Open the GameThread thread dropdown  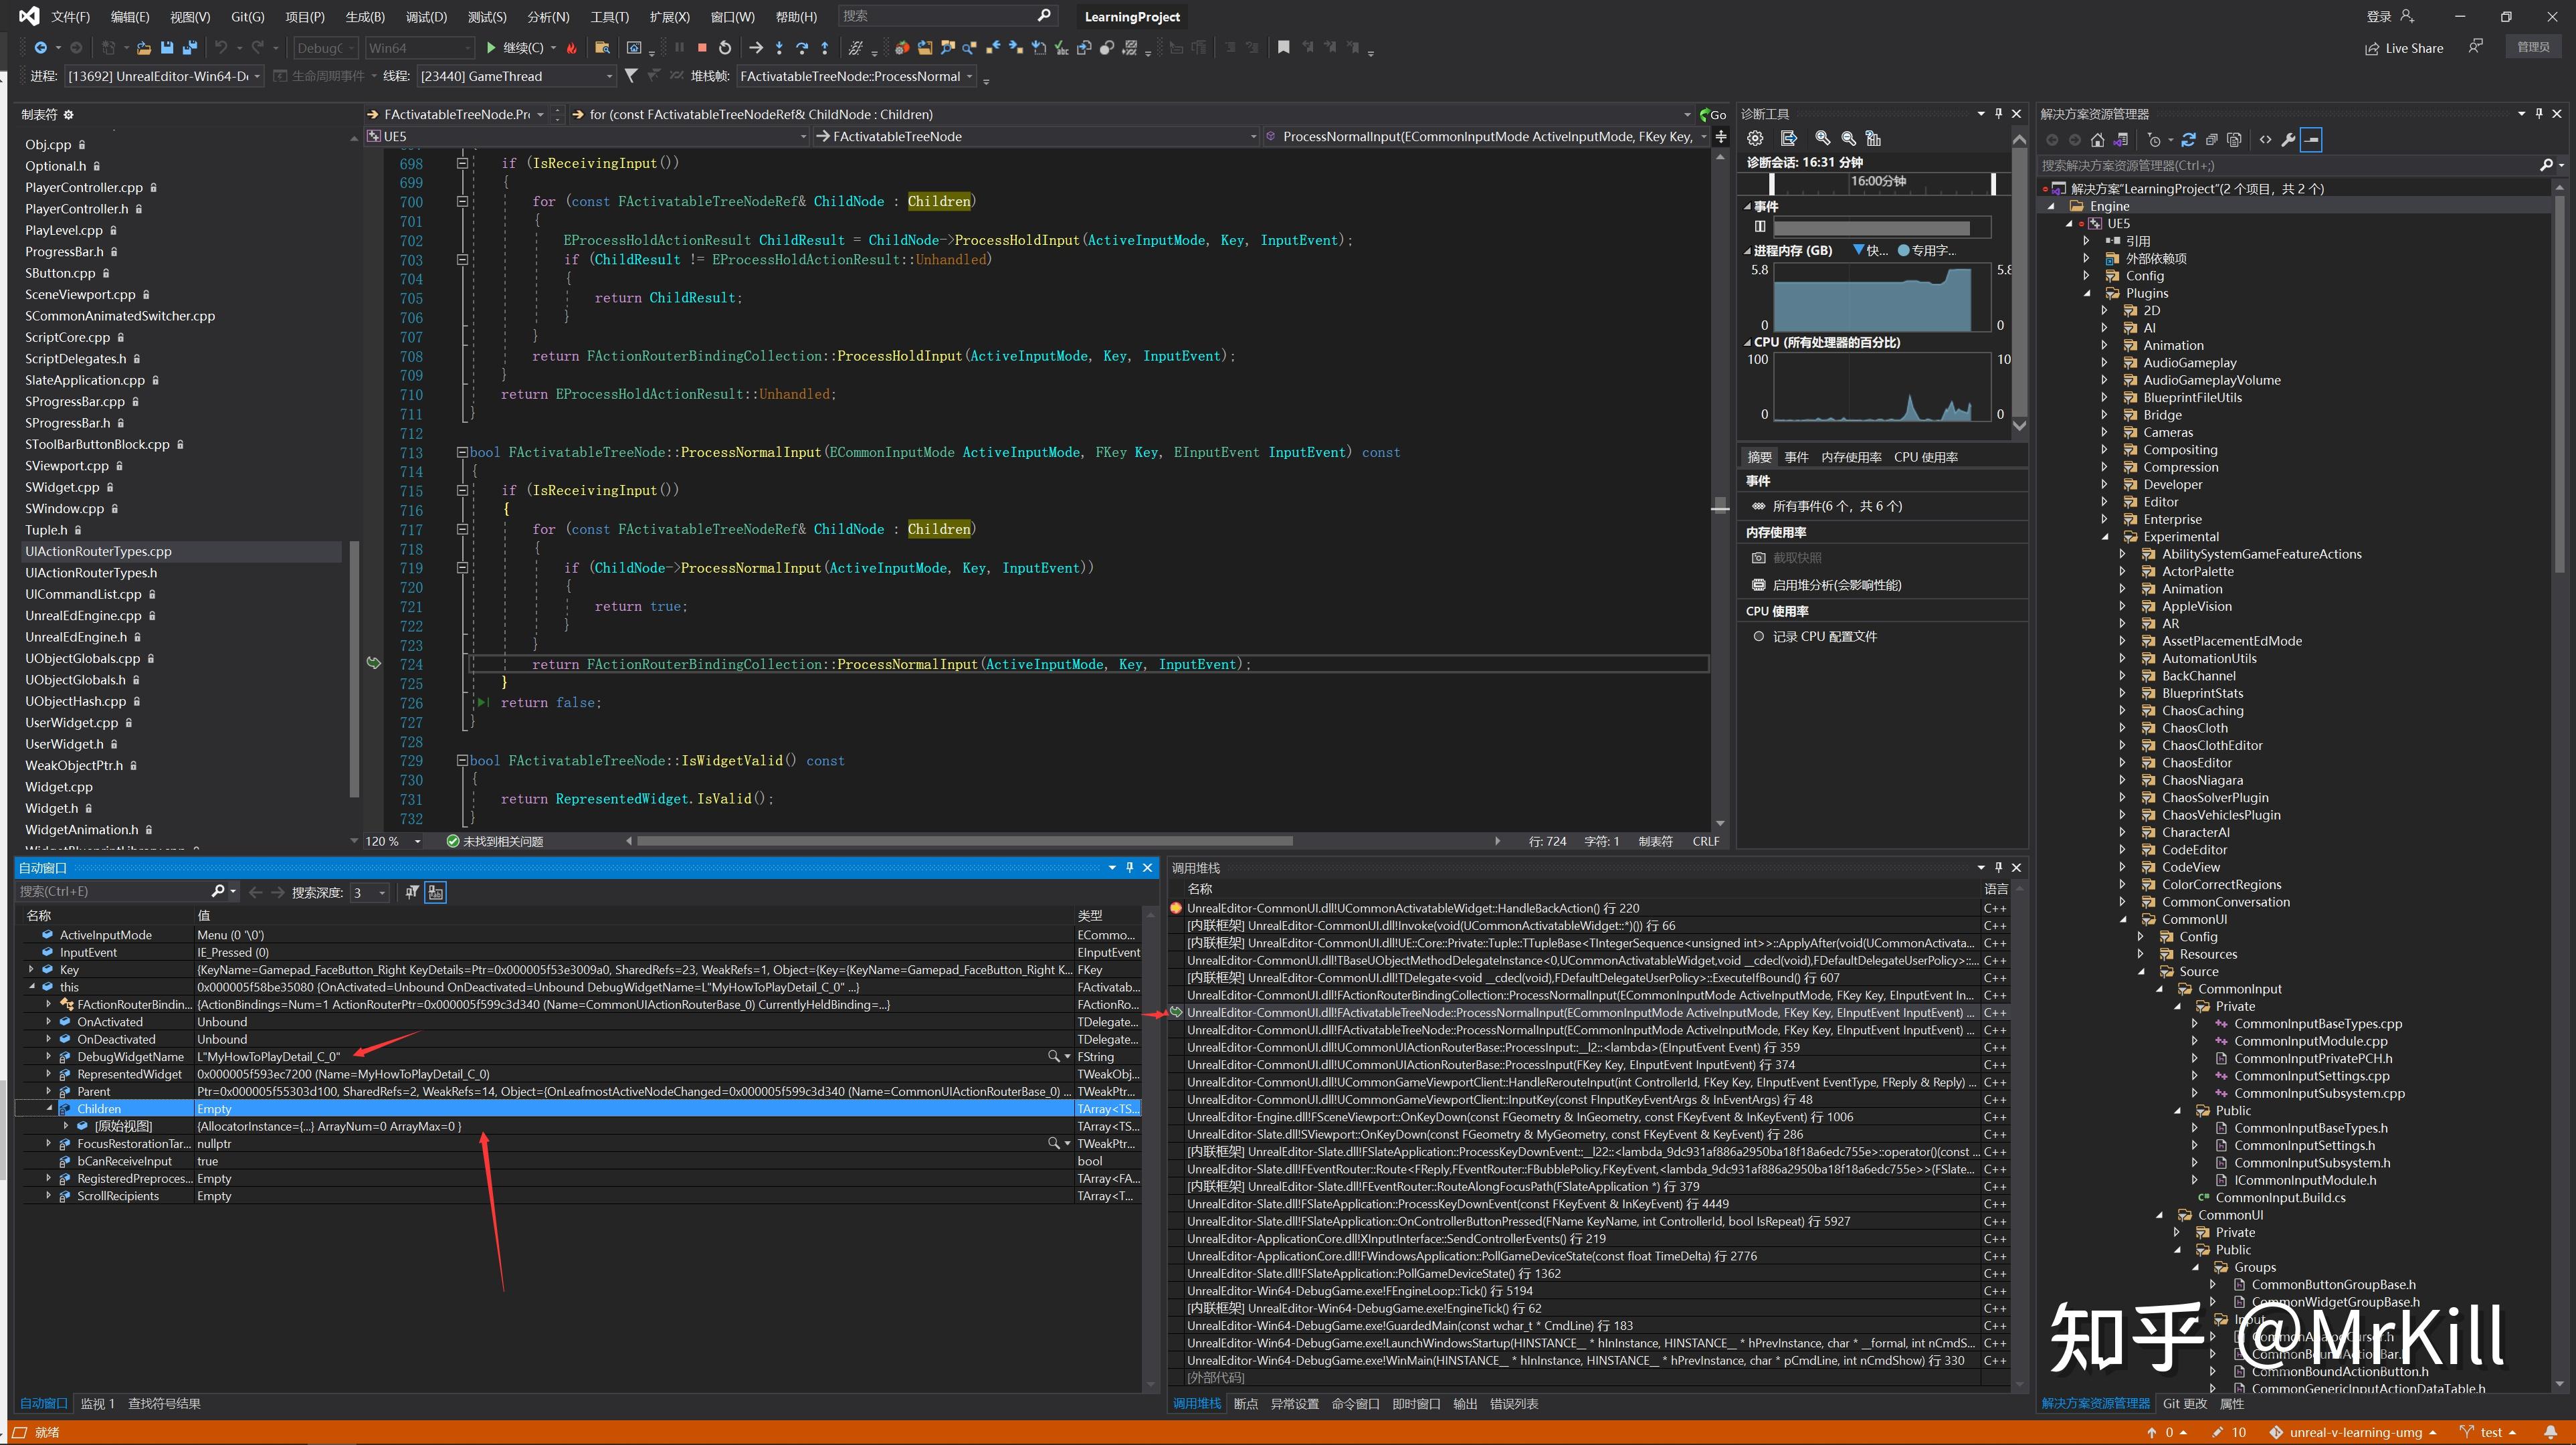pyautogui.click(x=609, y=76)
